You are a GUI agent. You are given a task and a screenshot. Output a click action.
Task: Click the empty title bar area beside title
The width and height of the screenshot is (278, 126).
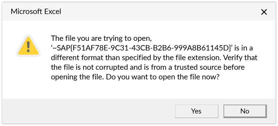point(159,12)
